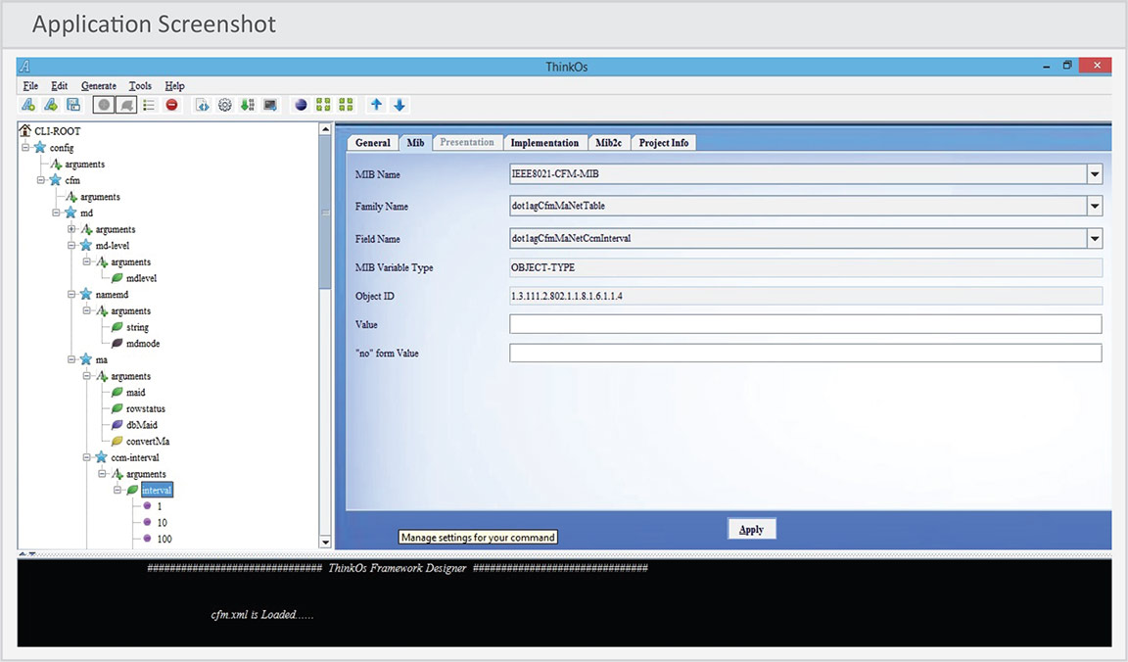Click the bullet list toolbar icon

(x=149, y=105)
